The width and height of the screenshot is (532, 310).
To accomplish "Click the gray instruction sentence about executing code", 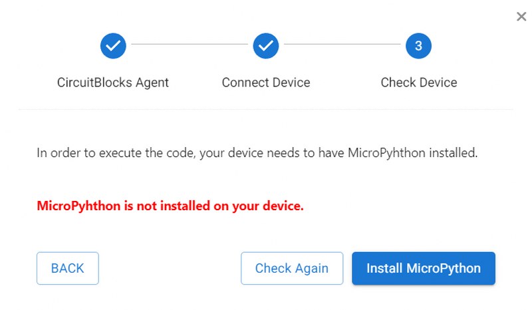I will coord(257,153).
